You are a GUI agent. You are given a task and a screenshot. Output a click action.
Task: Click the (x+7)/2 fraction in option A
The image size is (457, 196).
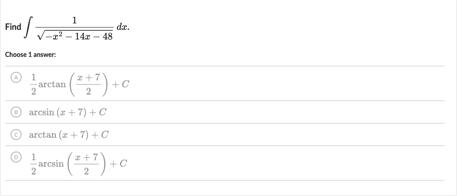click(88, 84)
